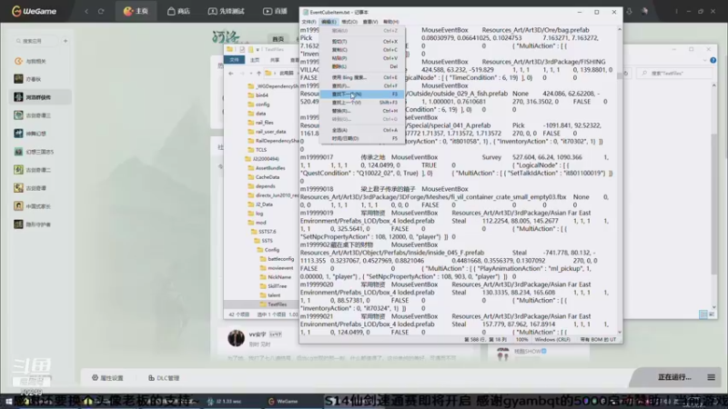Select battleconfig folder in Explorer tree
Image resolution: width=728 pixels, height=409 pixels.
tap(278, 259)
